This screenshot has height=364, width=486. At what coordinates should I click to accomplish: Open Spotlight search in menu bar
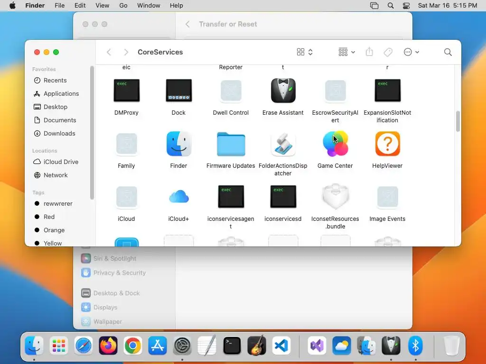pyautogui.click(x=391, y=6)
